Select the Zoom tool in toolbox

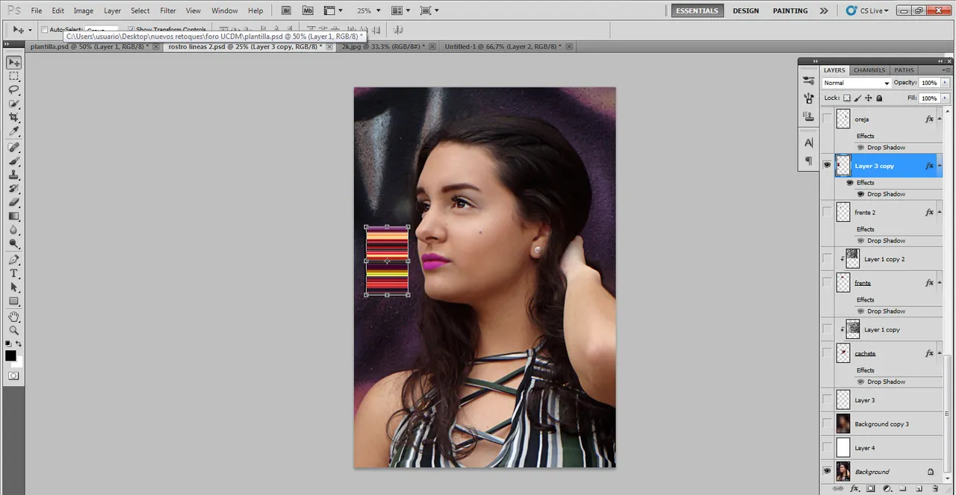[13, 330]
